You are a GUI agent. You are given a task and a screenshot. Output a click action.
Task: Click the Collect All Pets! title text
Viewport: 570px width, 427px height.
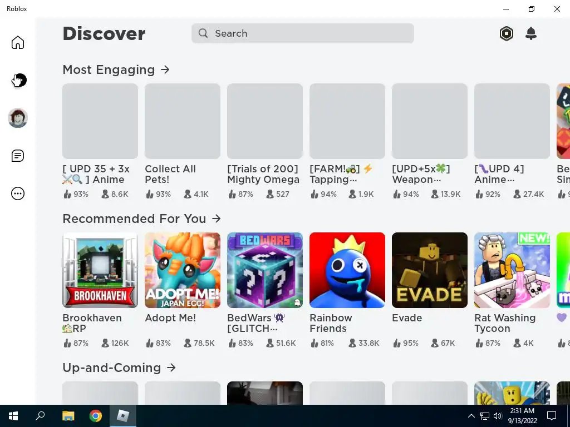pos(170,174)
